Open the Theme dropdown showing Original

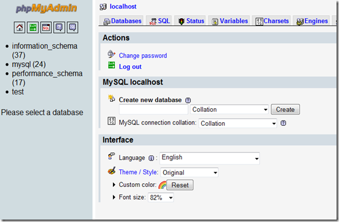coord(189,172)
